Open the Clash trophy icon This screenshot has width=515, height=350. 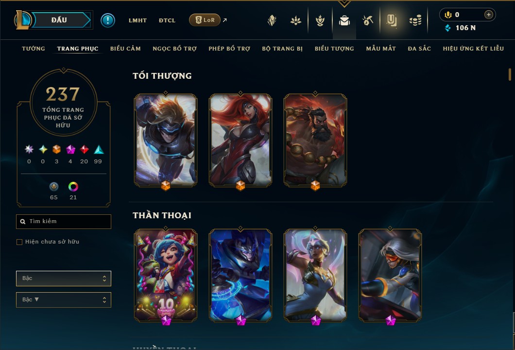[320, 21]
